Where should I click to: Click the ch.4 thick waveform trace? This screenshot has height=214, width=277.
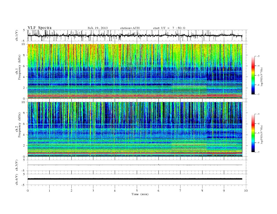point(135,179)
